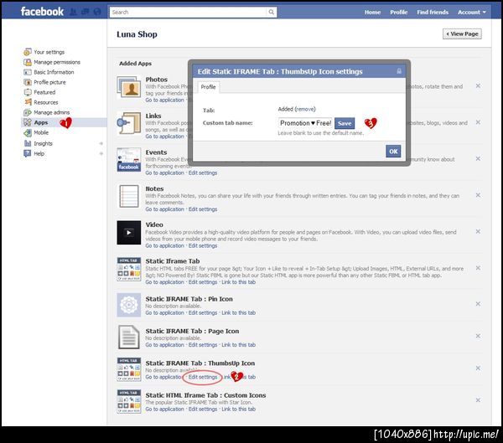The height and width of the screenshot is (443, 503).
Task: Click the Save button for tab name
Action: pos(345,123)
